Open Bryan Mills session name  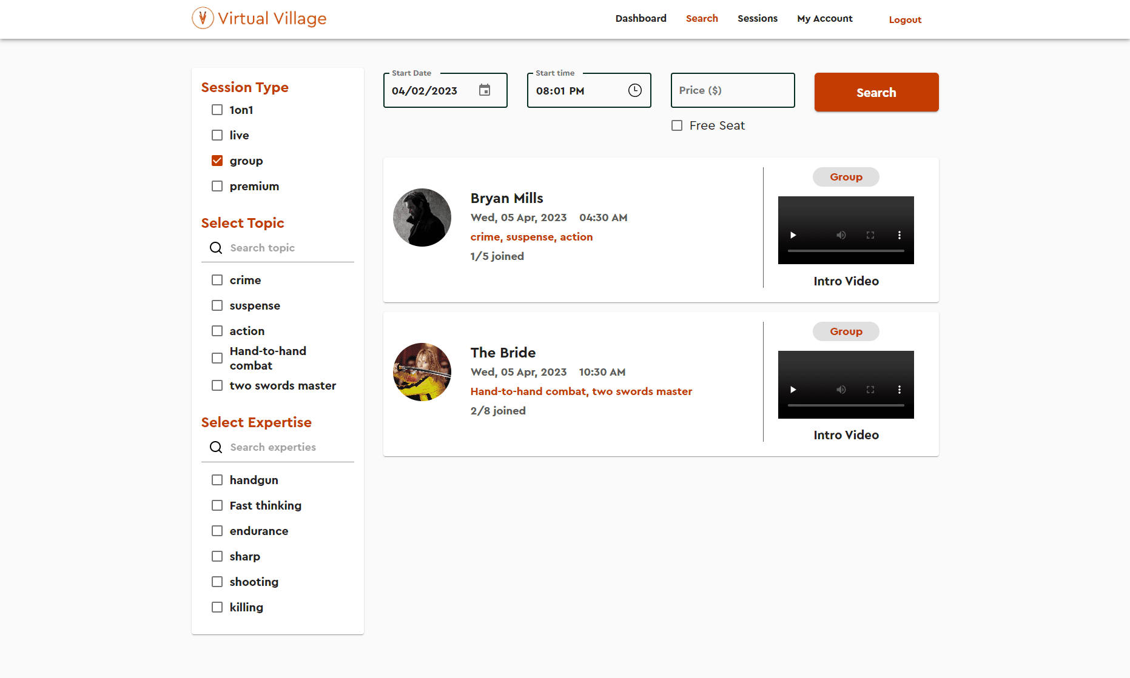coord(507,198)
